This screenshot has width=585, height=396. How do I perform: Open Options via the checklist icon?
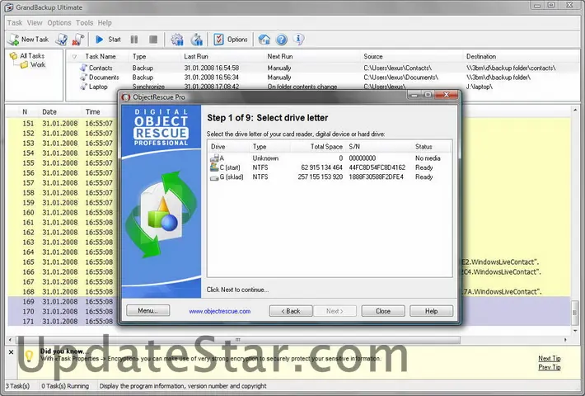218,40
